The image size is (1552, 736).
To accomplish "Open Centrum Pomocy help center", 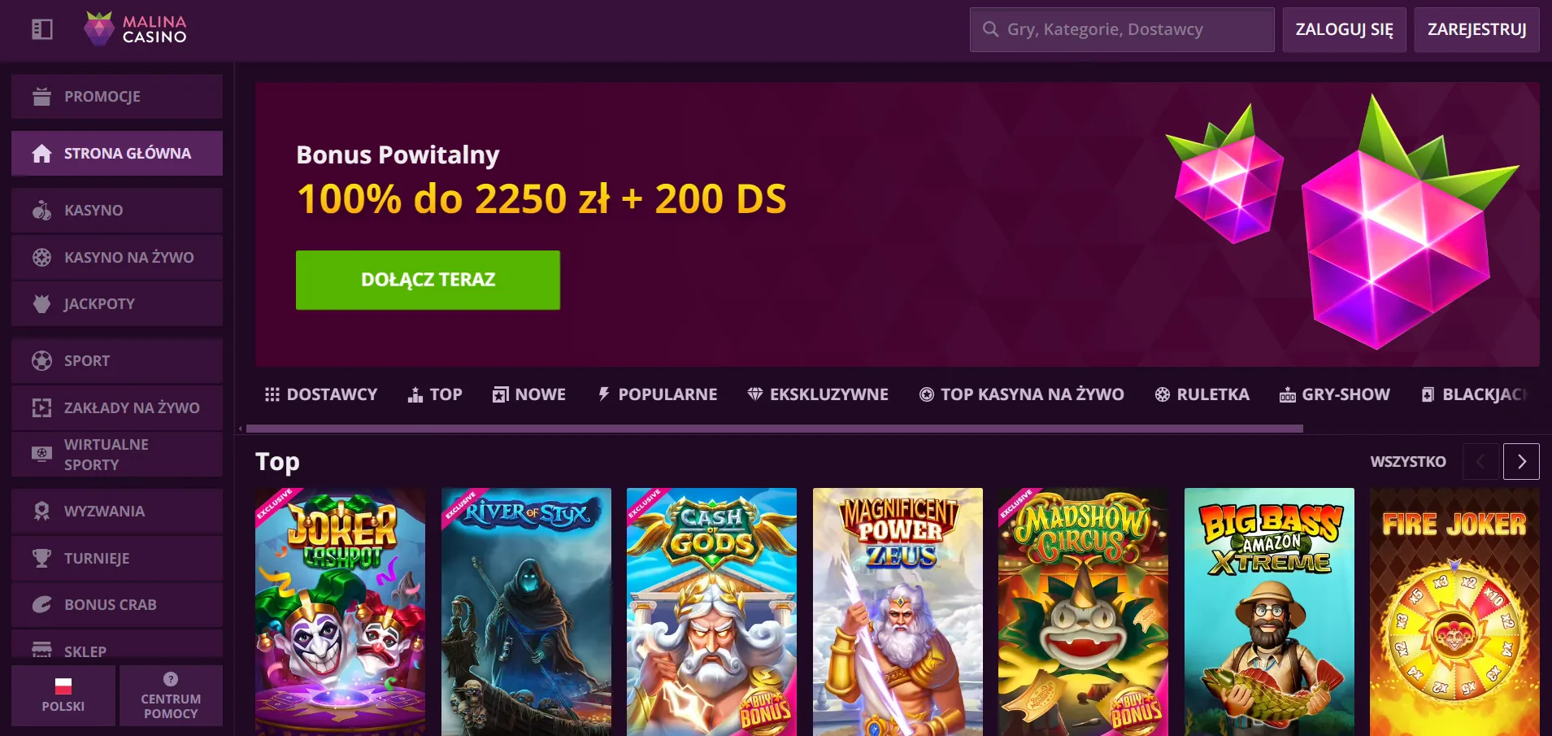I will click(x=171, y=695).
